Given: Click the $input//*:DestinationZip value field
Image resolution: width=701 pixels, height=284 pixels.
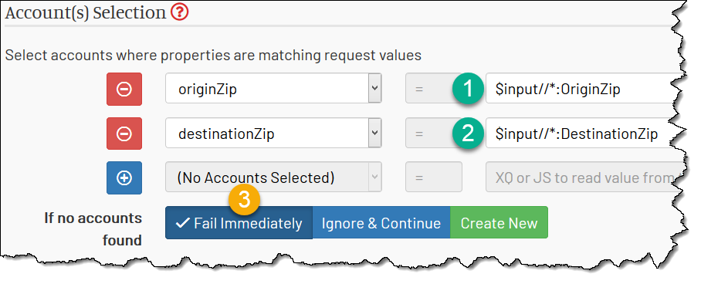Looking at the screenshot, I should click(584, 133).
